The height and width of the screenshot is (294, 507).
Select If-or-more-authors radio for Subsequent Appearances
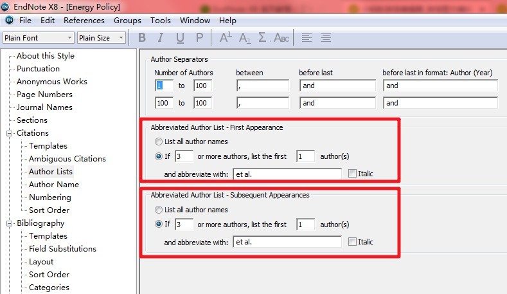click(x=159, y=224)
